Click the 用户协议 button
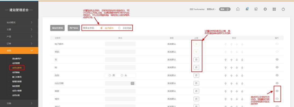294x107 pixels. 74,28
